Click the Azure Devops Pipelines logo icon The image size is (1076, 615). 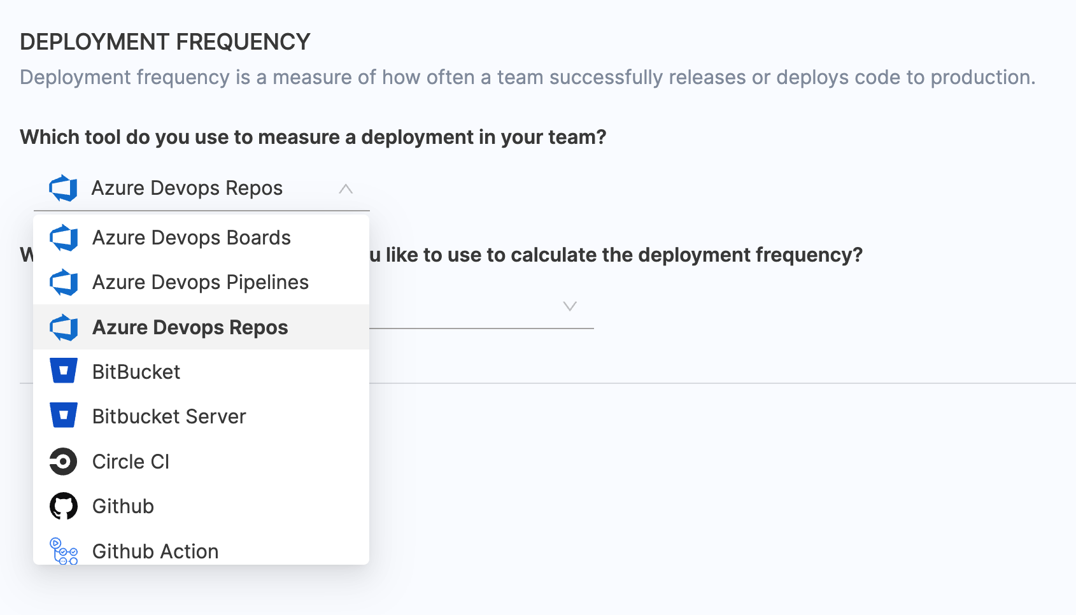pos(64,283)
